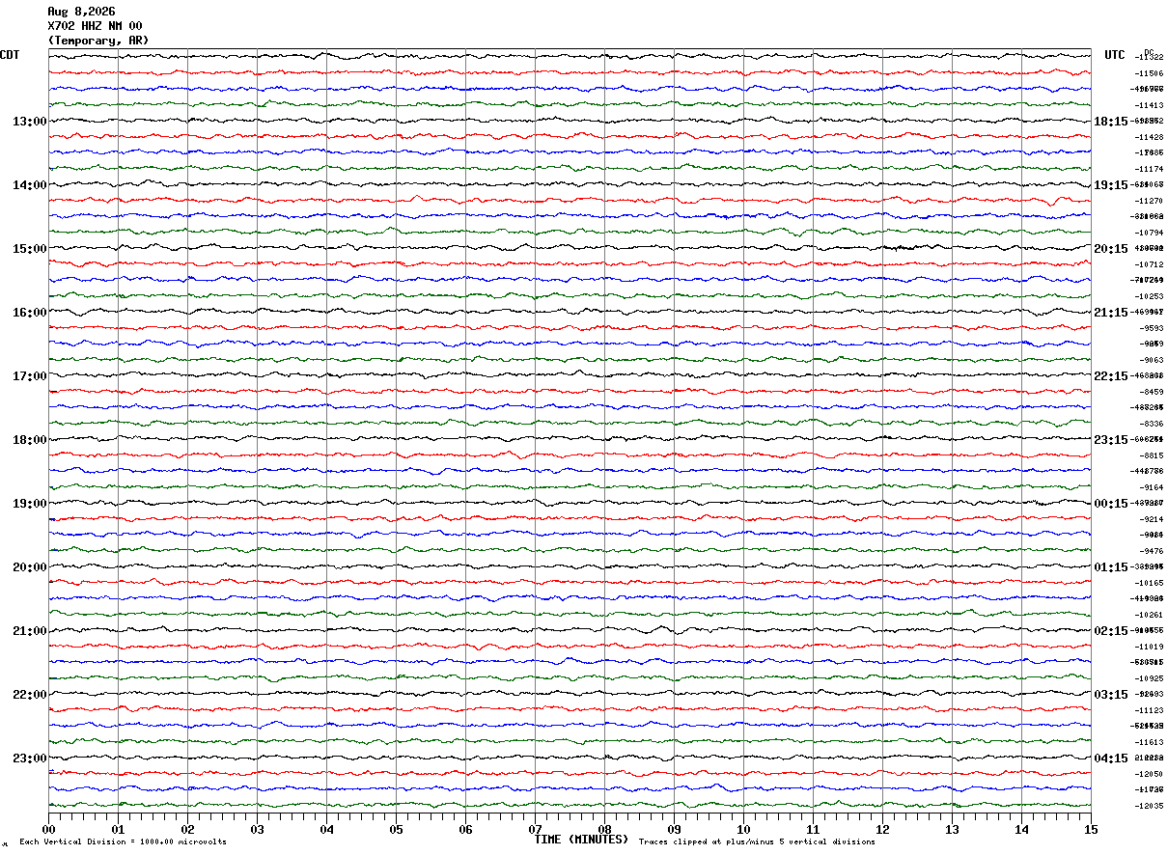This screenshot has height=855, width=1168.
Task: Click the TIME (MINUTES) axis title
Action: pyautogui.click(x=581, y=840)
